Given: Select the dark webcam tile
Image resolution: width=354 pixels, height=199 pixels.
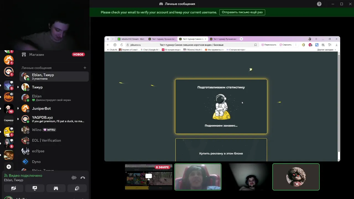Looking at the screenshot, I should (x=247, y=177).
